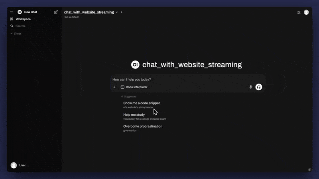Start a voice call with the headphones button
This screenshot has width=319, height=179.
tap(259, 87)
